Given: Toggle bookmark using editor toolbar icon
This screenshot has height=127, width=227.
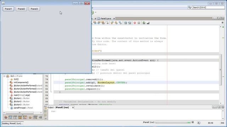Looking at the screenshot, I should tap(120, 23).
